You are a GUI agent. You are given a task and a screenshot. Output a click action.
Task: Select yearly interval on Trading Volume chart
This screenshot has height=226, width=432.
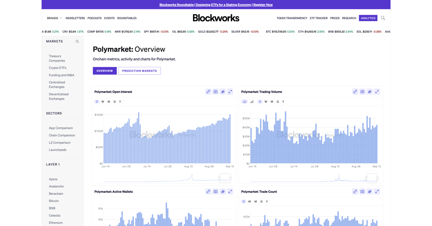[283, 102]
